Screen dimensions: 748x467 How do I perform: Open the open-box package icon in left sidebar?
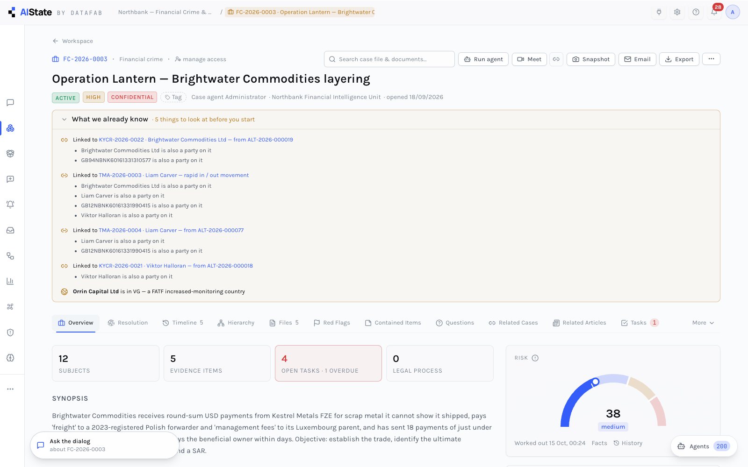click(10, 154)
